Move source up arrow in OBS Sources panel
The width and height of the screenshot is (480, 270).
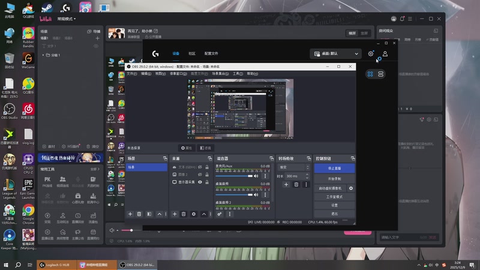click(x=204, y=214)
